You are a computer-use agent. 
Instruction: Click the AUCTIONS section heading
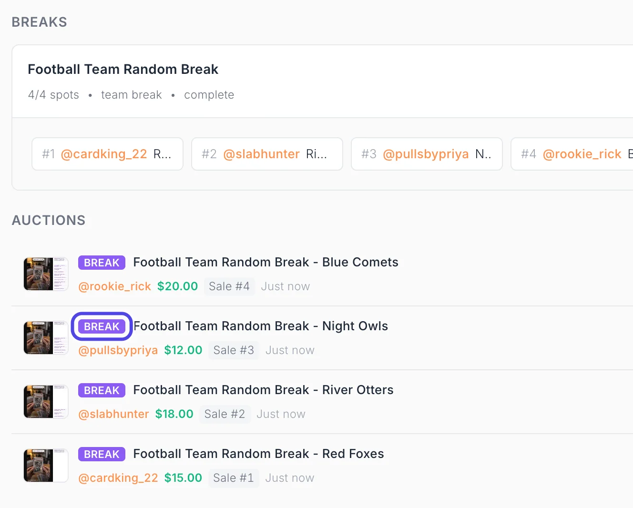(x=49, y=221)
